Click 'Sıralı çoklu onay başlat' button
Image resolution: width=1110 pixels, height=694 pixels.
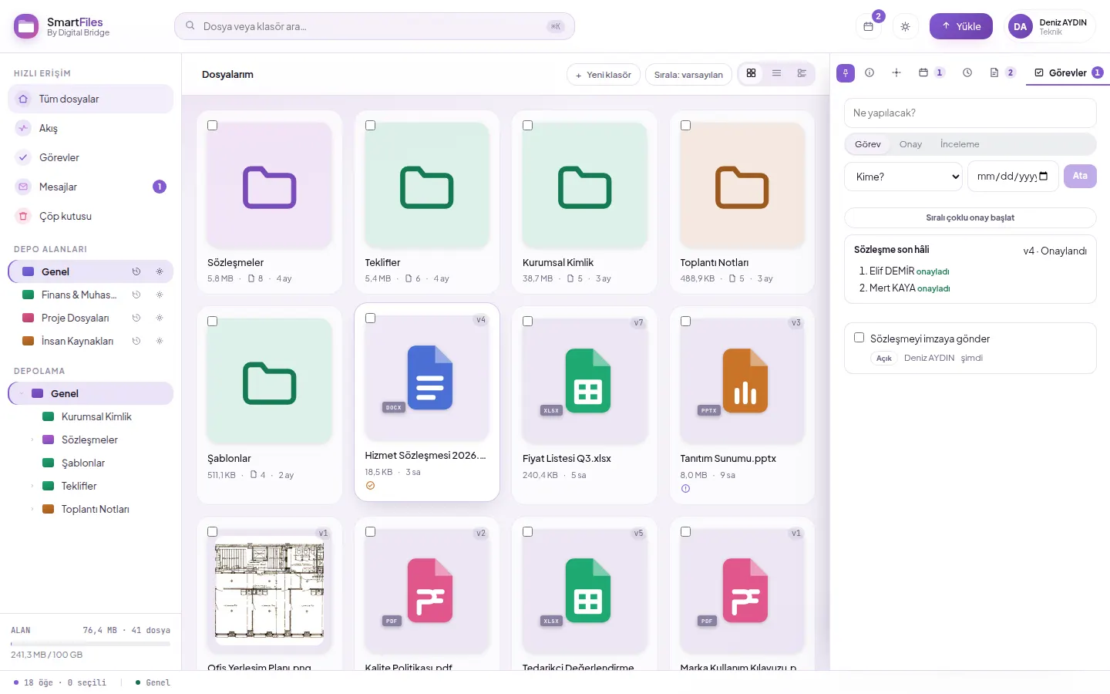970,217
